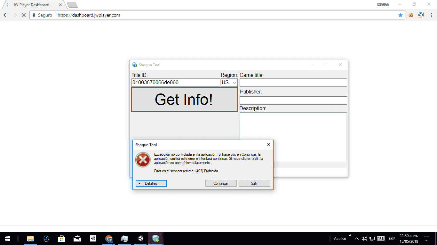Expand Detalles in the error dialog
This screenshot has height=245, width=437.
pos(151,183)
